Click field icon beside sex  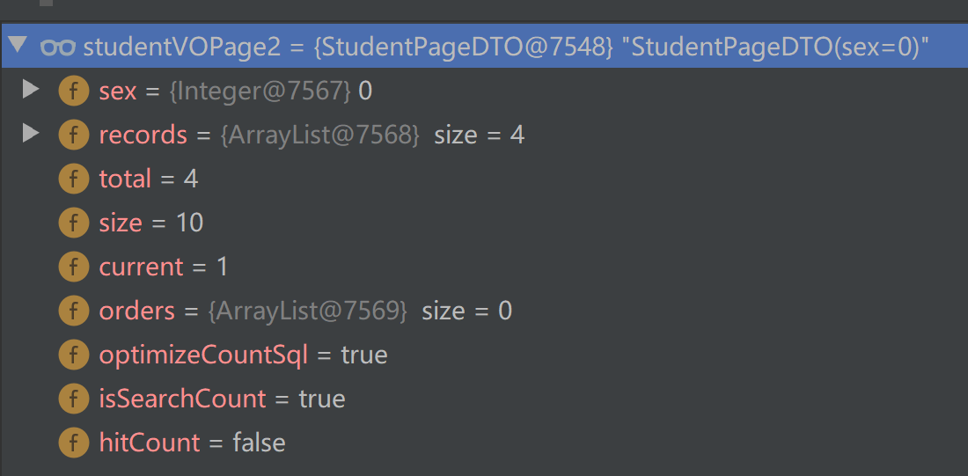point(73,92)
